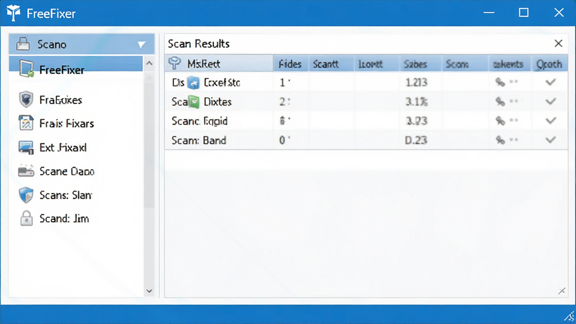576x324 pixels.
Task: Sort by the Qpoth column header
Action: 549,64
